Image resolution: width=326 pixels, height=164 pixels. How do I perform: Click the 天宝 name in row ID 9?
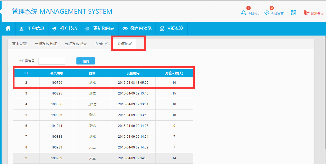[93, 158]
